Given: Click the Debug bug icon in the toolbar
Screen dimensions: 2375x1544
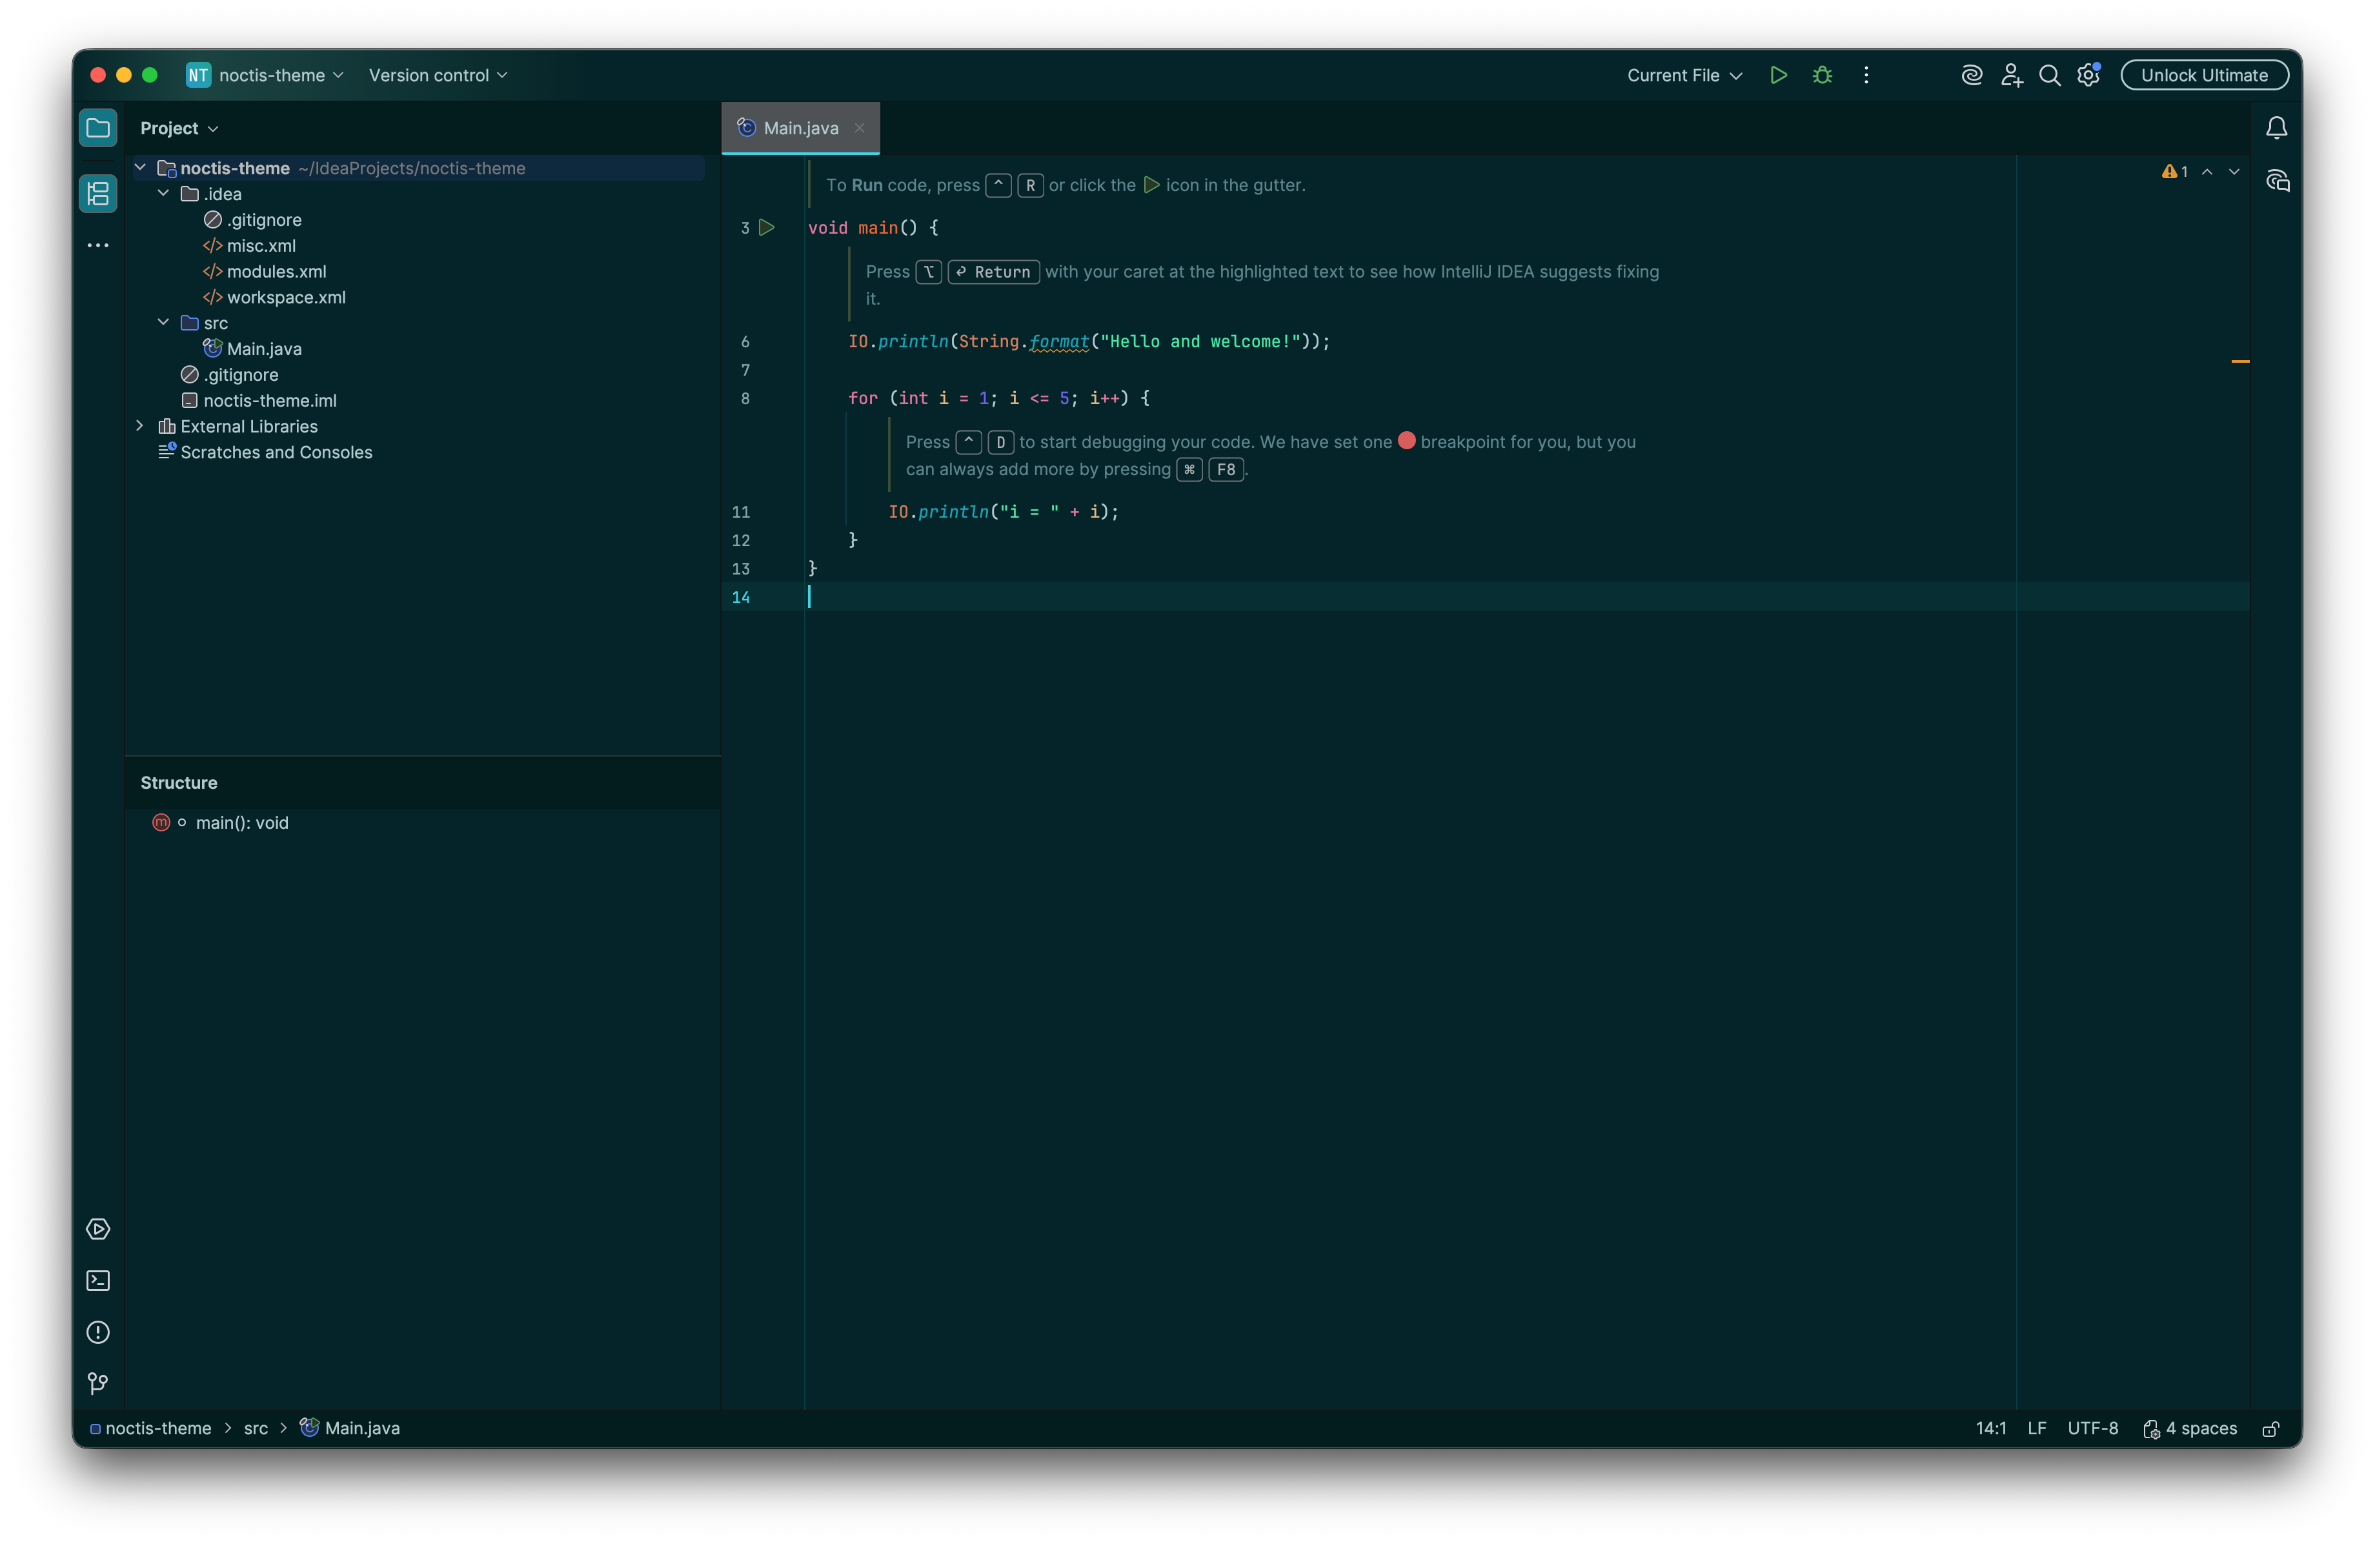Looking at the screenshot, I should [x=1822, y=75].
